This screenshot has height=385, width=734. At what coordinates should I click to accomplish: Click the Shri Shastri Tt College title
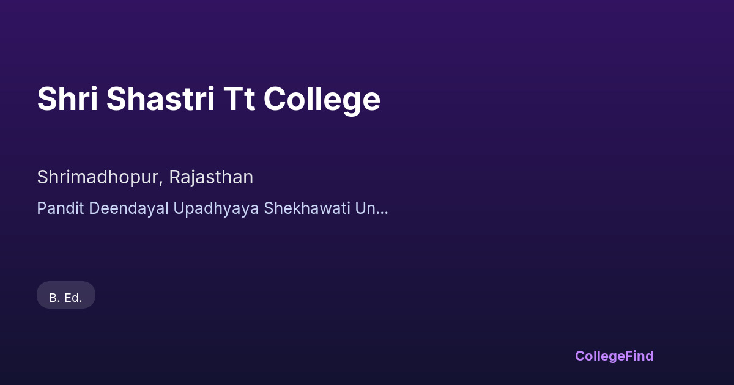click(x=209, y=99)
